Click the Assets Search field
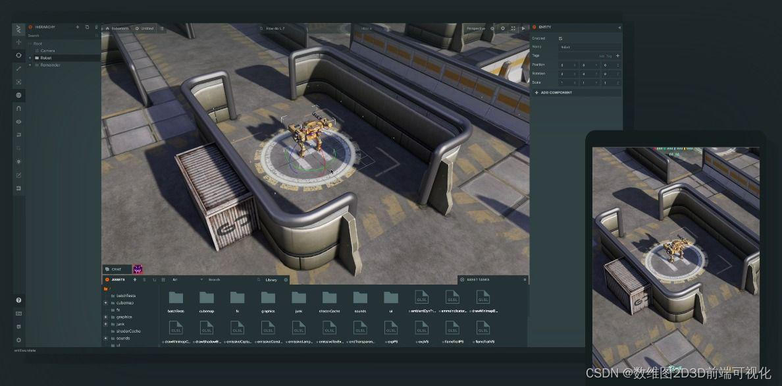This screenshot has width=782, height=386. click(234, 280)
